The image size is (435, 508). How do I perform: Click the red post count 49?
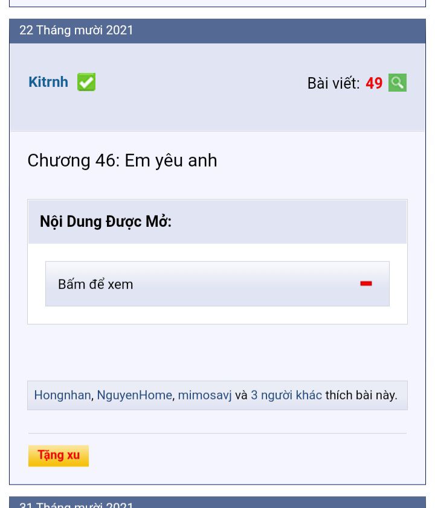(374, 83)
